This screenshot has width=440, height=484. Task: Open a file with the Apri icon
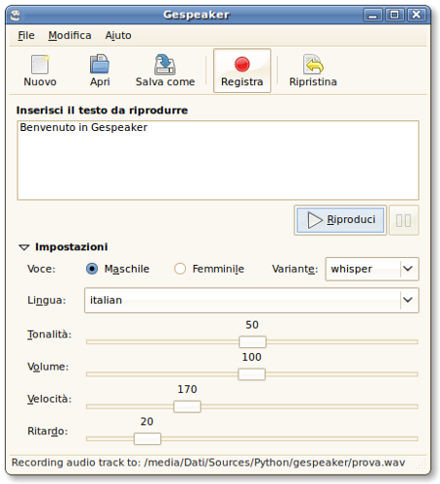pos(100,64)
